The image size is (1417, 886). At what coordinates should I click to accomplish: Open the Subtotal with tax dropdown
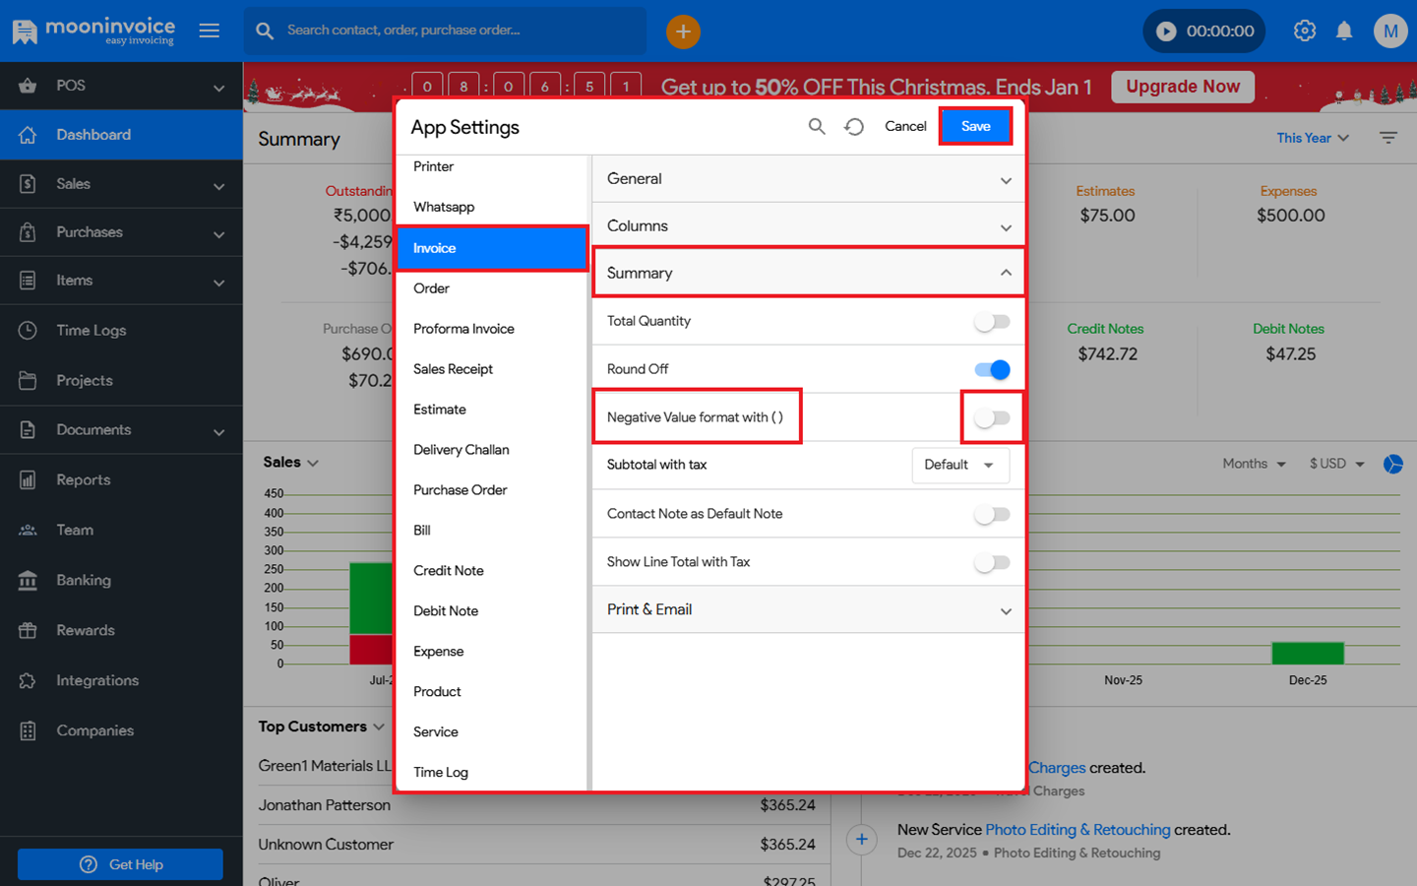point(959,466)
